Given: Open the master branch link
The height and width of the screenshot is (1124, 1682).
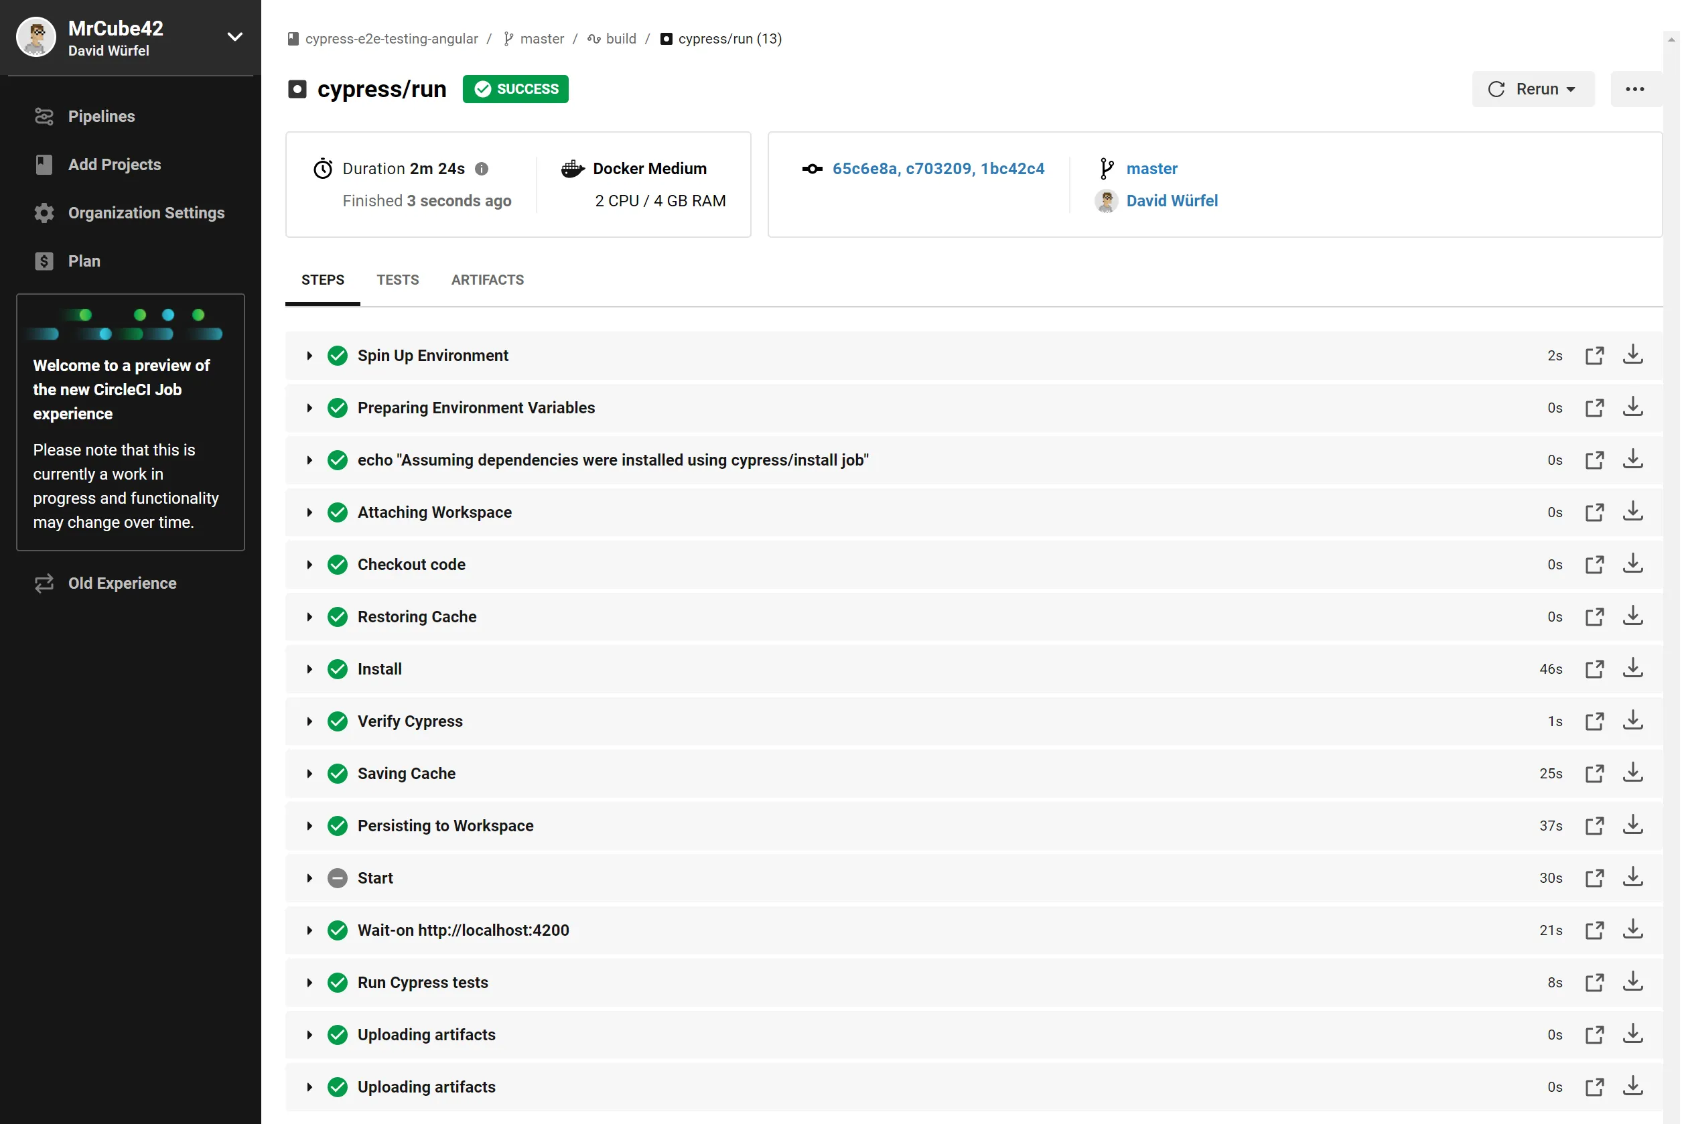Looking at the screenshot, I should (x=1151, y=168).
